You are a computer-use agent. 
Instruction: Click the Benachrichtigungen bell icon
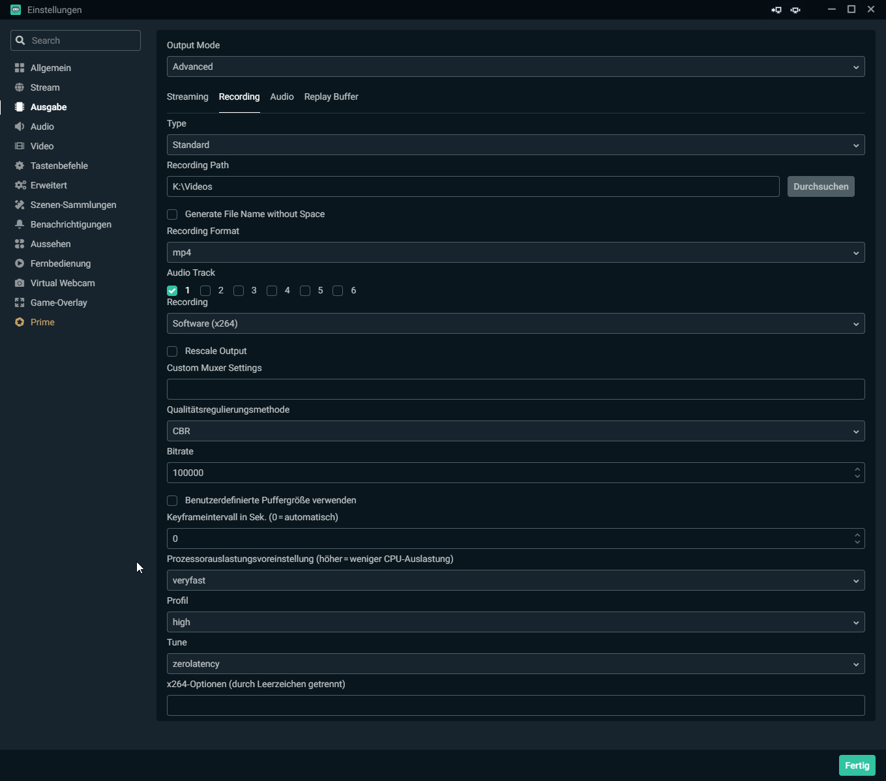(x=20, y=224)
